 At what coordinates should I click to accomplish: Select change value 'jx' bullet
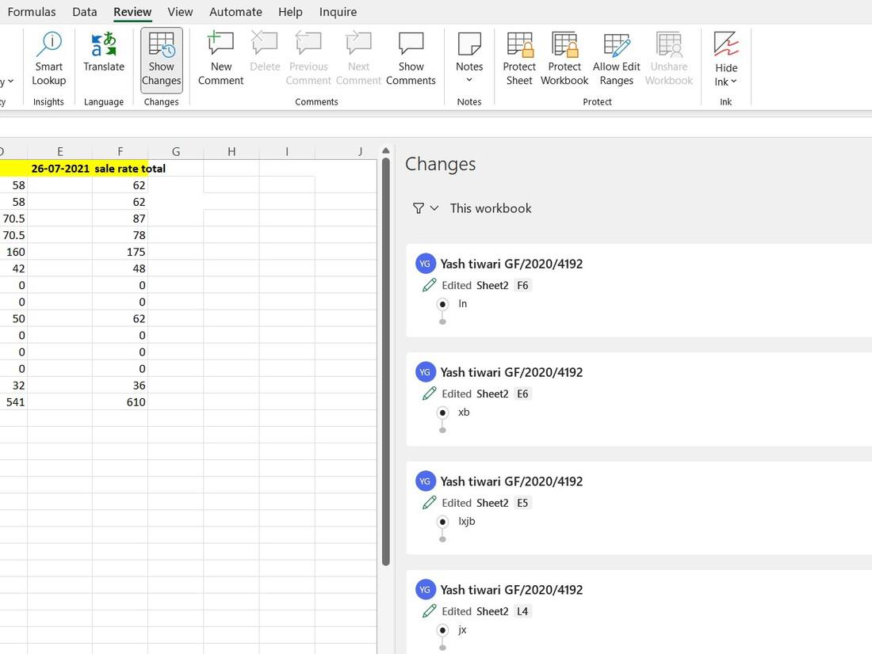tap(442, 630)
